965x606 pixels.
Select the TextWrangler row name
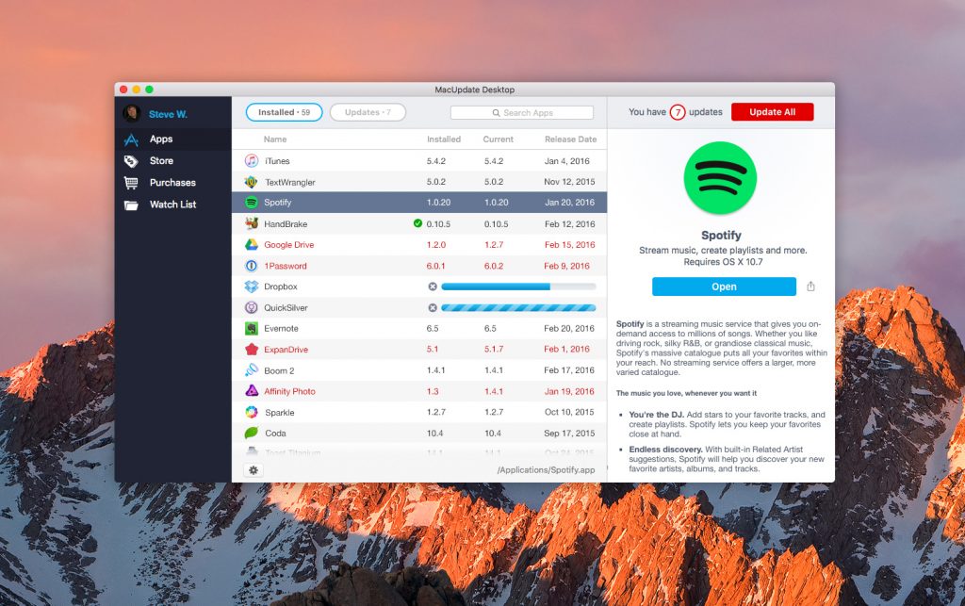pos(290,182)
